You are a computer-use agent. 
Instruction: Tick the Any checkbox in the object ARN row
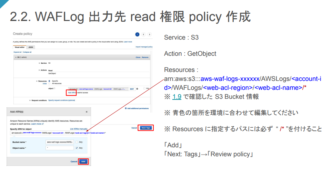point(144,88)
